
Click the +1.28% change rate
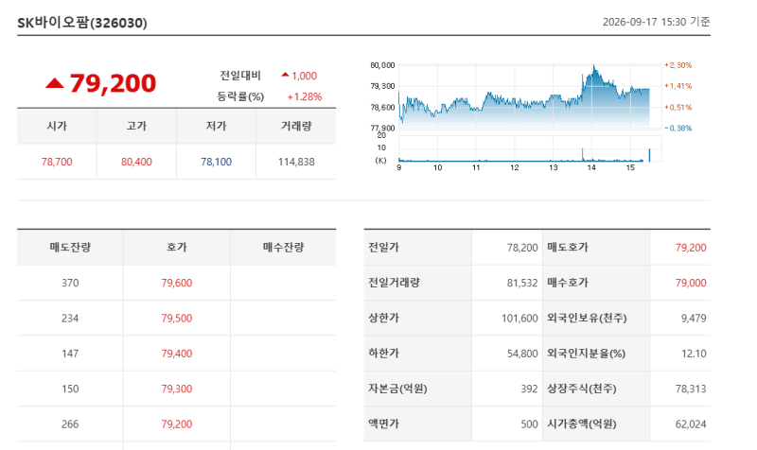click(x=305, y=96)
